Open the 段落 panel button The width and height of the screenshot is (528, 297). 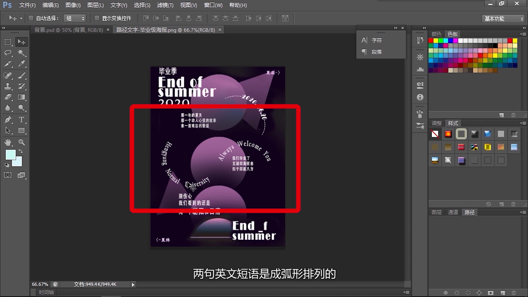click(376, 52)
